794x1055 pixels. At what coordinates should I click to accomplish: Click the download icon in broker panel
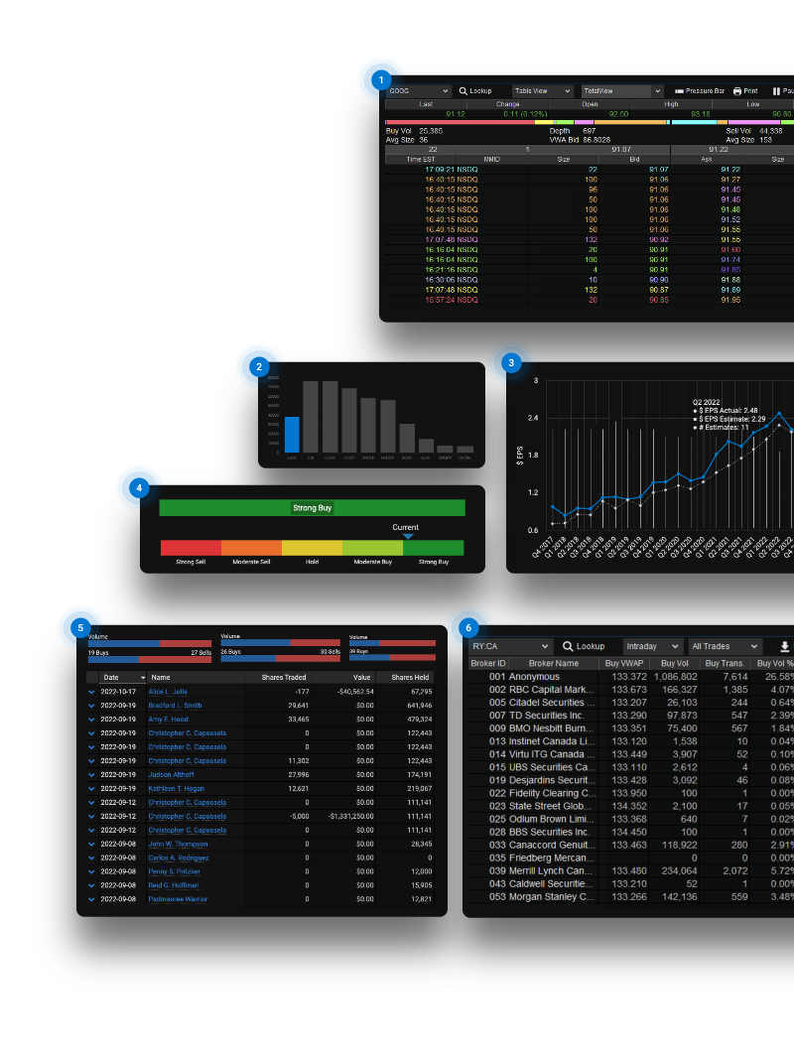(784, 646)
